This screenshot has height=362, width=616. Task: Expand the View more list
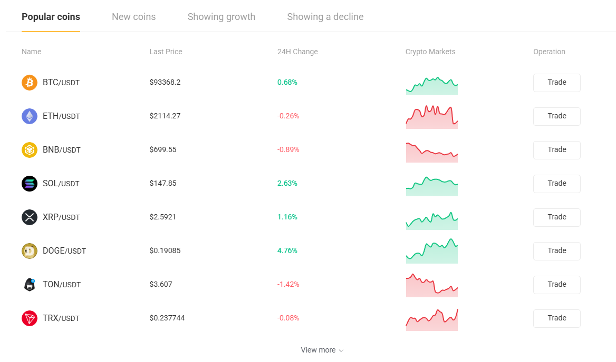click(x=322, y=350)
